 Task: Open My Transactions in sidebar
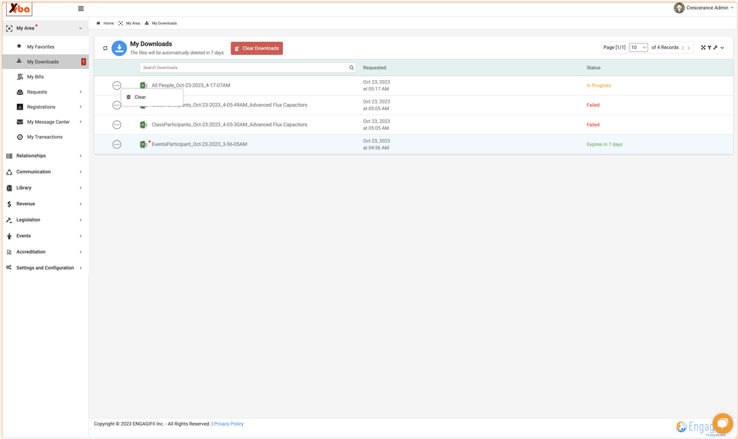coord(44,137)
